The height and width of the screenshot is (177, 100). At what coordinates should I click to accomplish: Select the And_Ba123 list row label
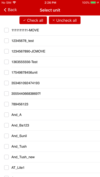coord(20,125)
